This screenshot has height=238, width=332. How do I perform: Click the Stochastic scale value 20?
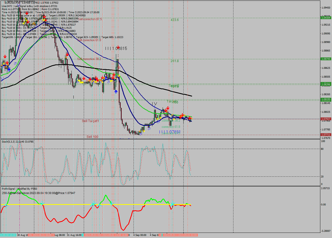coord(322,176)
